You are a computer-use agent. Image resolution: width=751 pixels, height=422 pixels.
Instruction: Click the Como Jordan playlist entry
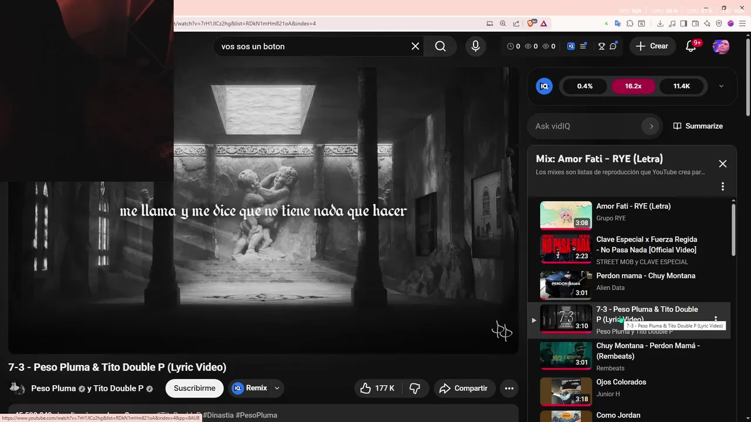pos(629,416)
